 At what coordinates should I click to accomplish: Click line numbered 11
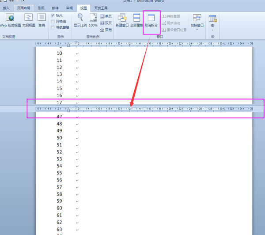pos(59,61)
